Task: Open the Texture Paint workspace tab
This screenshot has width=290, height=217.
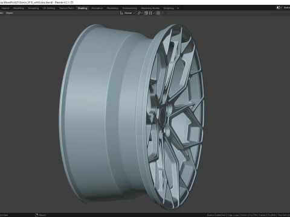Action: click(66, 8)
